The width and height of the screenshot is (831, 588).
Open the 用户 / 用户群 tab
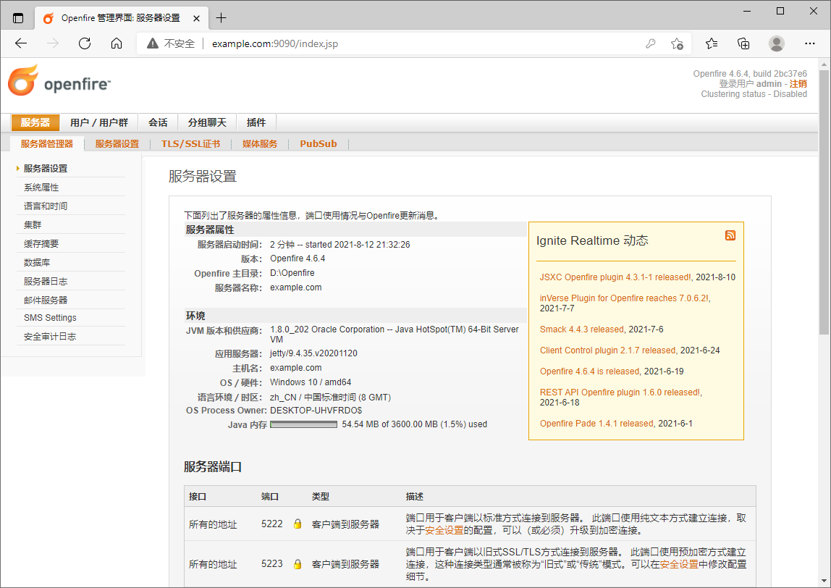(99, 122)
